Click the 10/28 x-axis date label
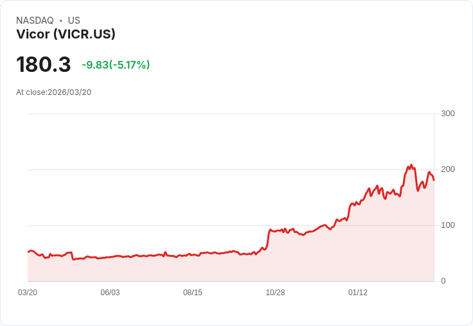The image size is (473, 326). pyautogui.click(x=275, y=293)
